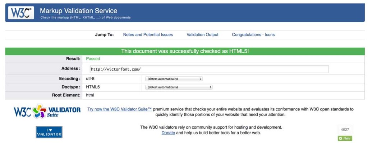The image size is (368, 143).
Task: Open the W3C Validator Suite logo
Action: pyautogui.click(x=47, y=111)
